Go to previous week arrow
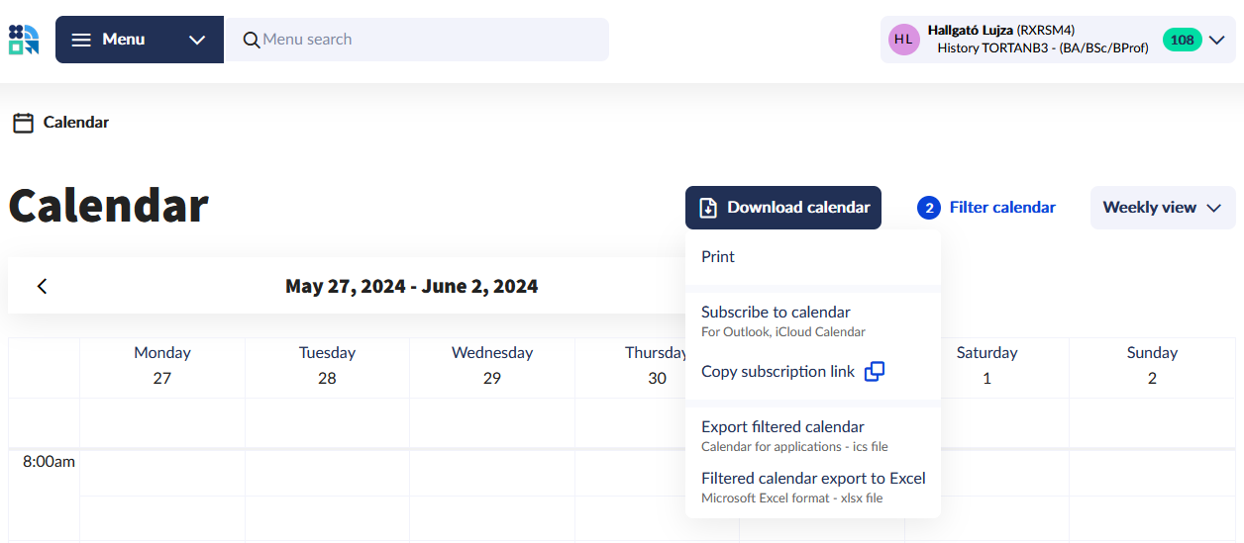This screenshot has height=543, width=1244. coord(42,287)
